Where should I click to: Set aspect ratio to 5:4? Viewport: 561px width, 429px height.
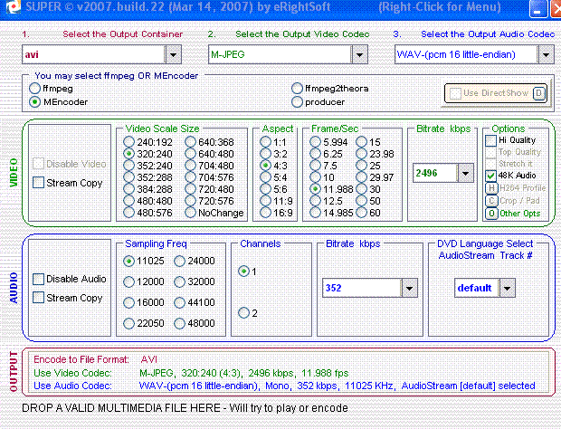pyautogui.click(x=265, y=177)
